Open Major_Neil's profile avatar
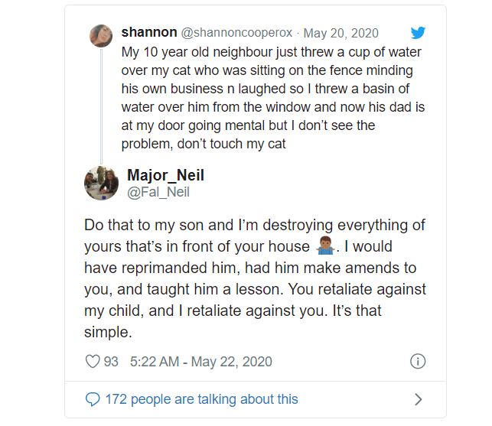The height and width of the screenshot is (426, 492). point(101,183)
